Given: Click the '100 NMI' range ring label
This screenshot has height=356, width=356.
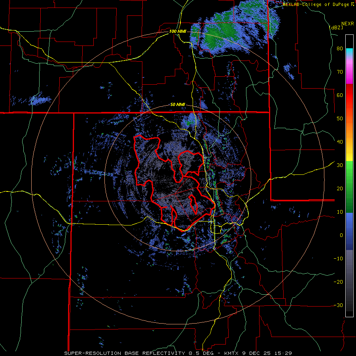Looking at the screenshot, I should click(x=178, y=31).
